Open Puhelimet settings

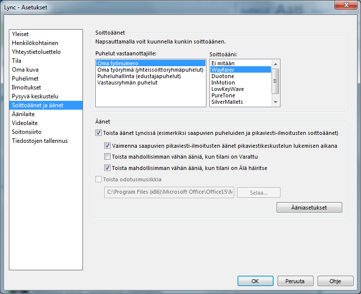click(x=46, y=79)
